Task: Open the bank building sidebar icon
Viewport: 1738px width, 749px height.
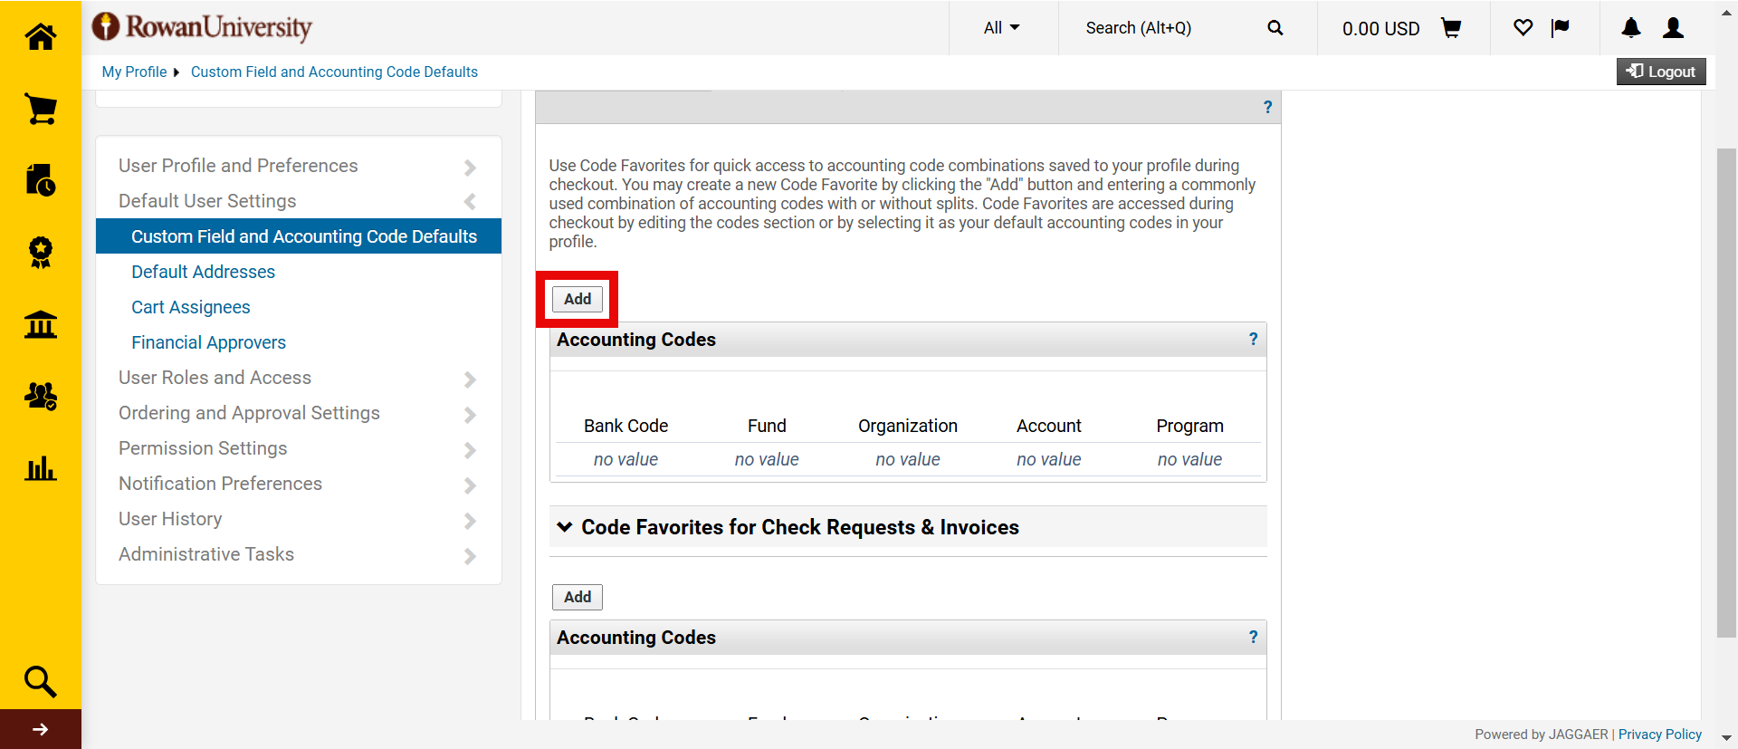Action: click(41, 324)
